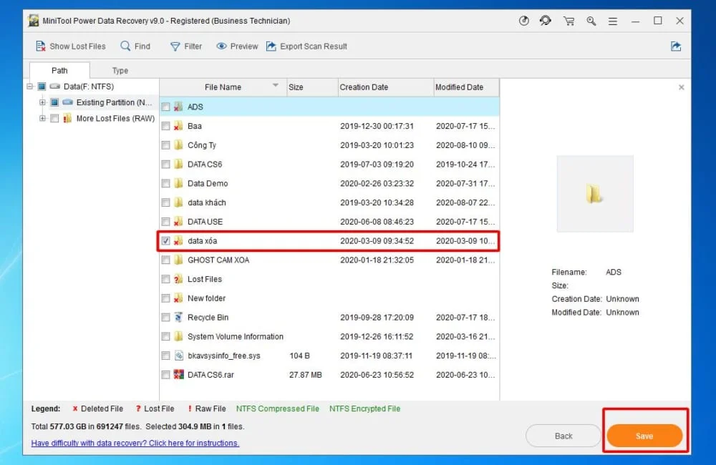Tick the Baa checkbox
Image resolution: width=716 pixels, height=465 pixels.
(x=166, y=126)
